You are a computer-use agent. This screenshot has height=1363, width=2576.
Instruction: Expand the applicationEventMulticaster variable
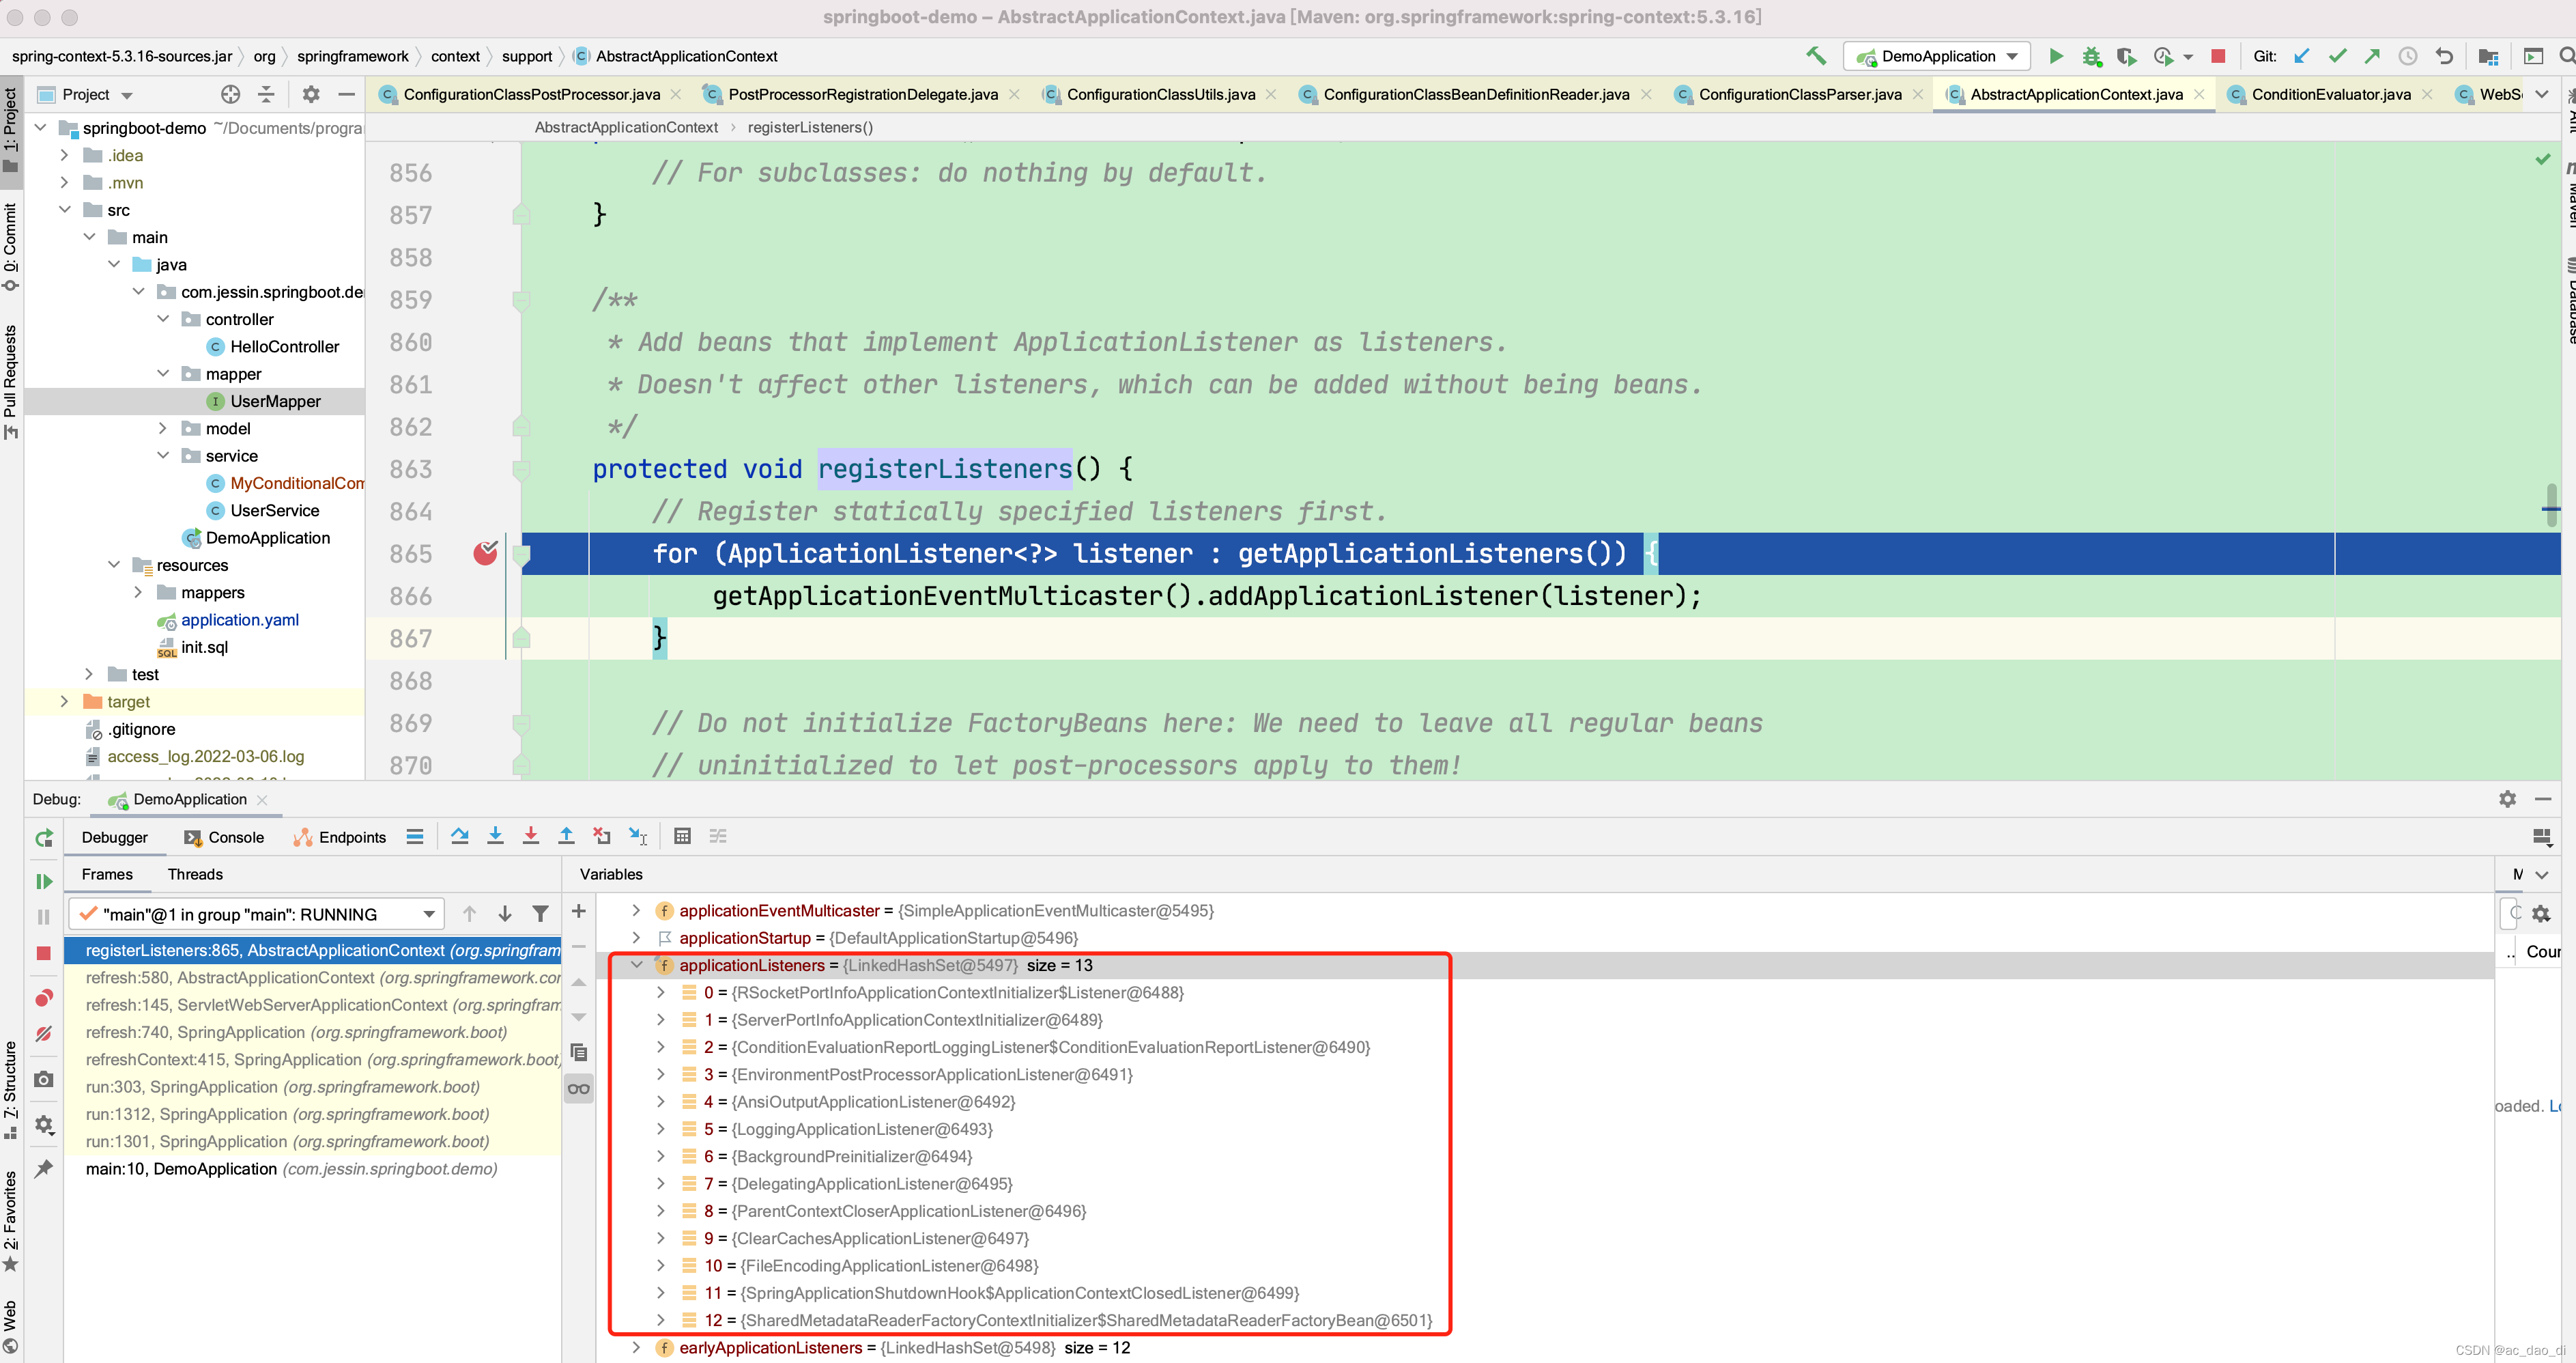tap(636, 911)
